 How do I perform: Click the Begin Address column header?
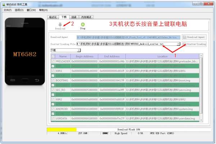click(x=85, y=56)
